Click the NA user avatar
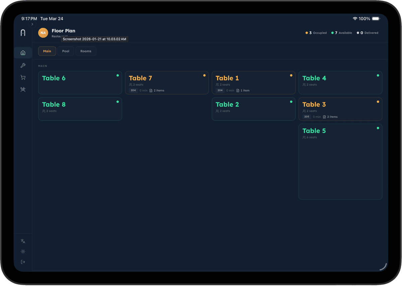Screen dimensions: 402x286 click(x=43, y=33)
